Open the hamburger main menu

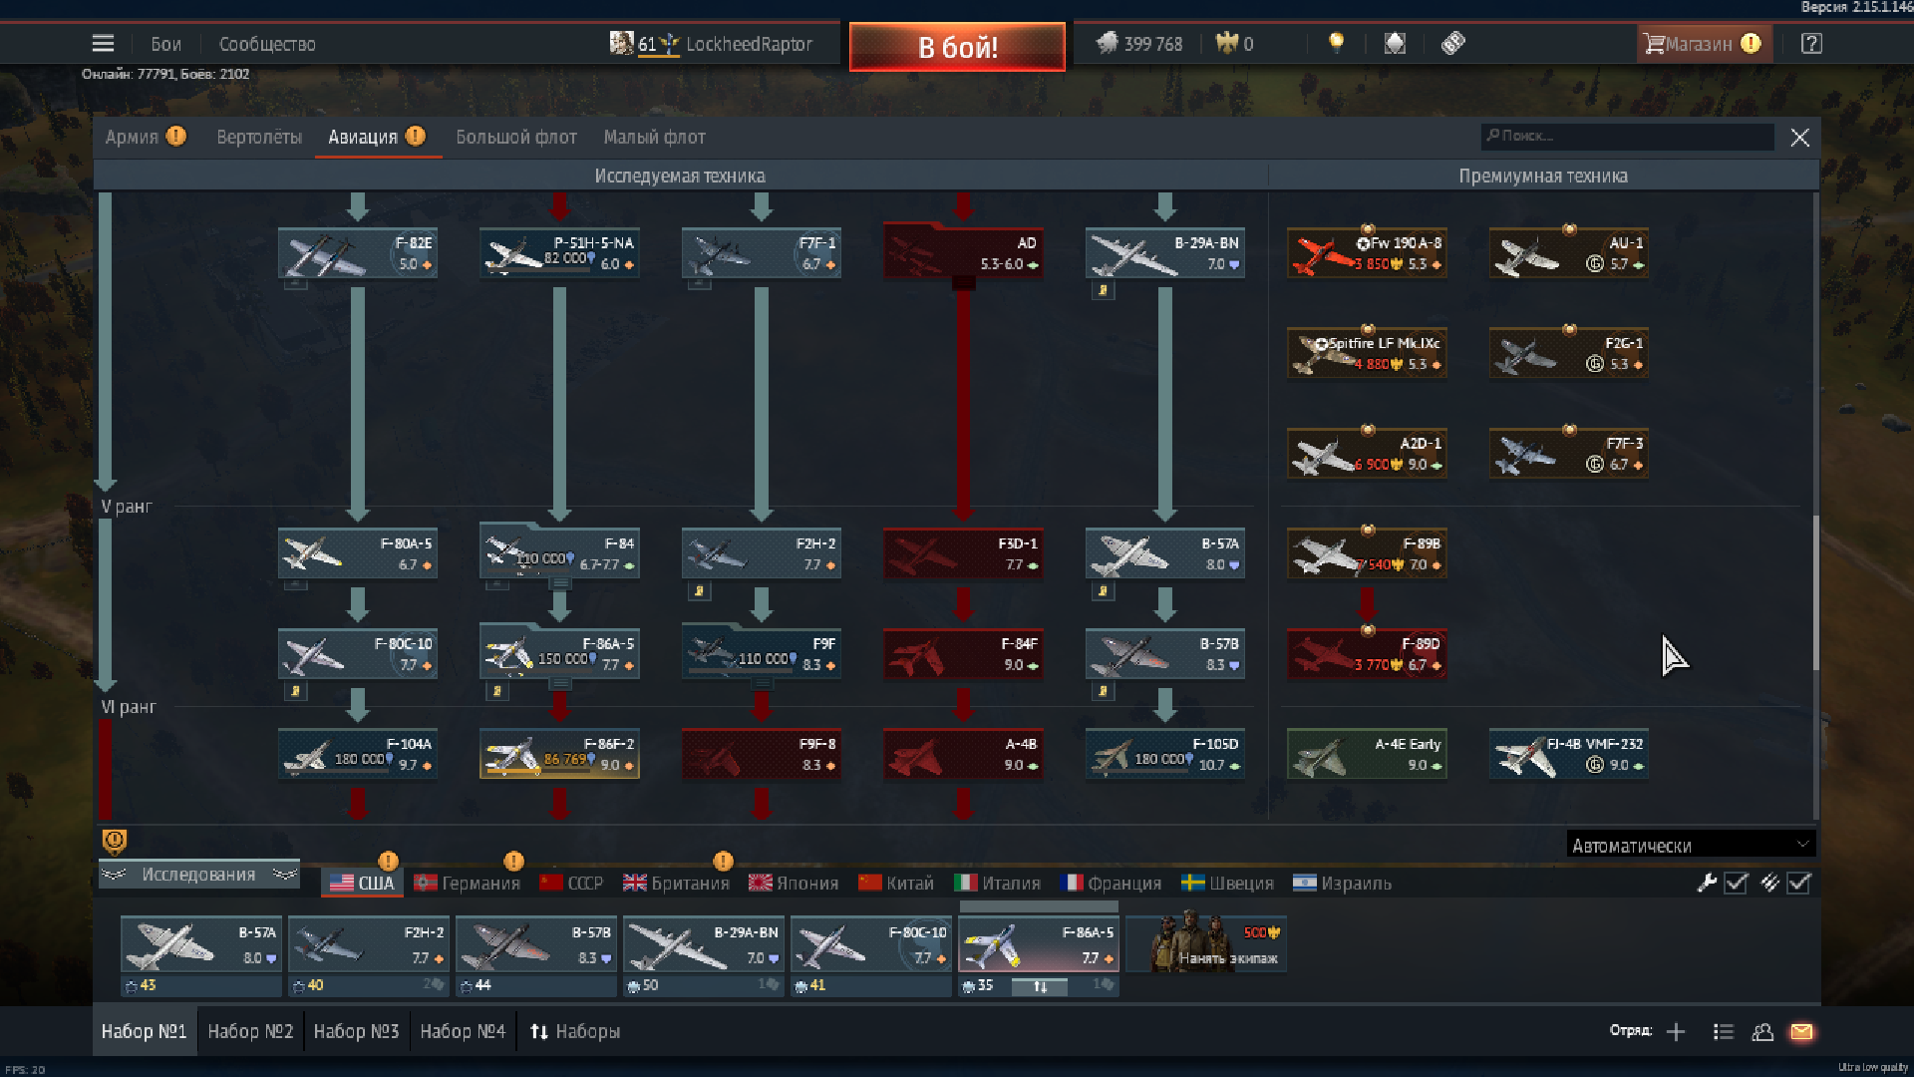[103, 44]
